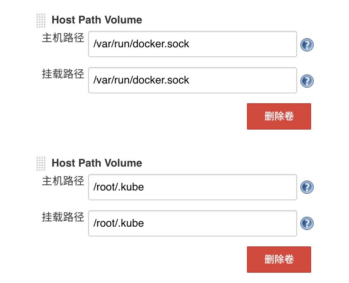This screenshot has width=349, height=283.
Task: Focus the 主机路径 field containing /var/run/docker.sock
Action: point(193,44)
